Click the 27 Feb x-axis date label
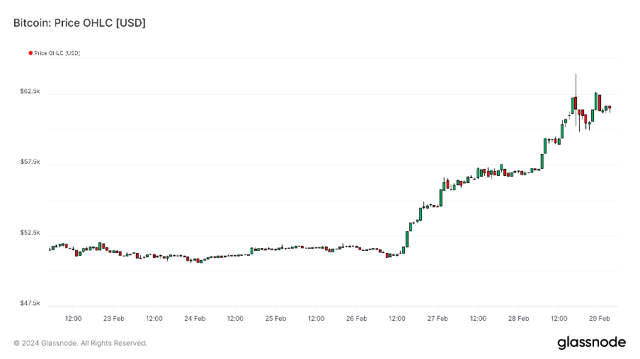The image size is (640, 359). 438,318
